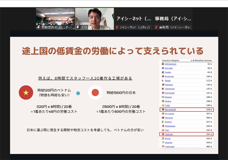Click the Sri Lanka flag icon in the table
Viewport: 228px width, 160px height.
[163, 114]
